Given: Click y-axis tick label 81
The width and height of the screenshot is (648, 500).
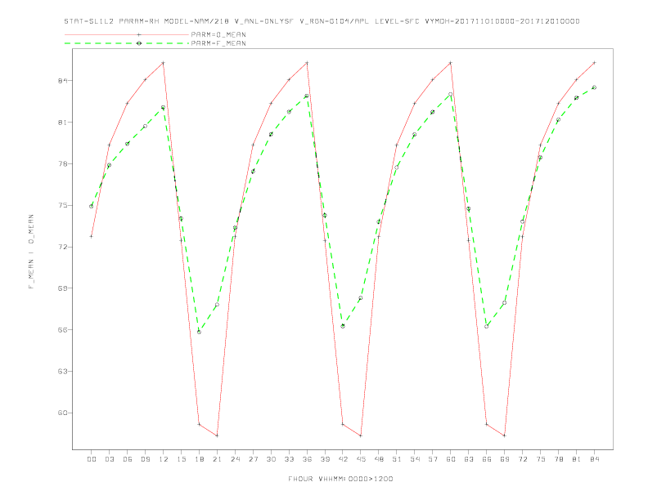Looking at the screenshot, I should [x=62, y=122].
